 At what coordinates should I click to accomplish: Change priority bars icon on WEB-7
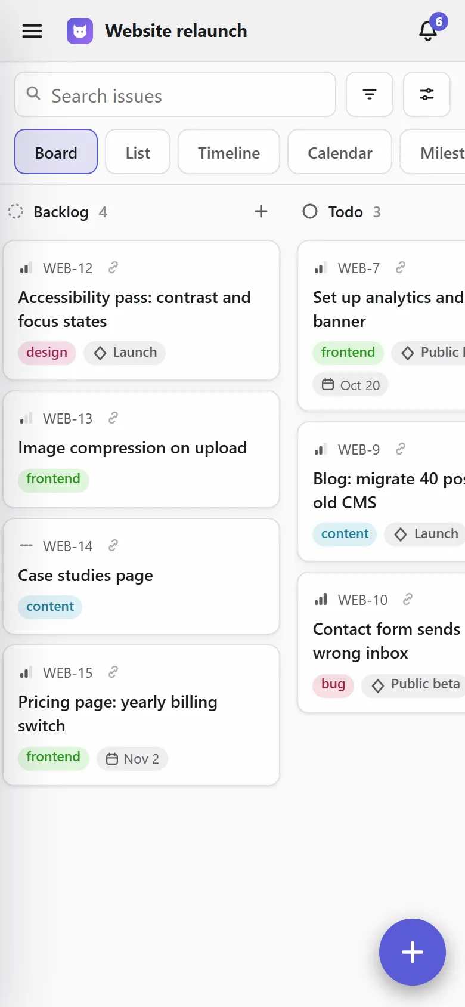point(321,268)
